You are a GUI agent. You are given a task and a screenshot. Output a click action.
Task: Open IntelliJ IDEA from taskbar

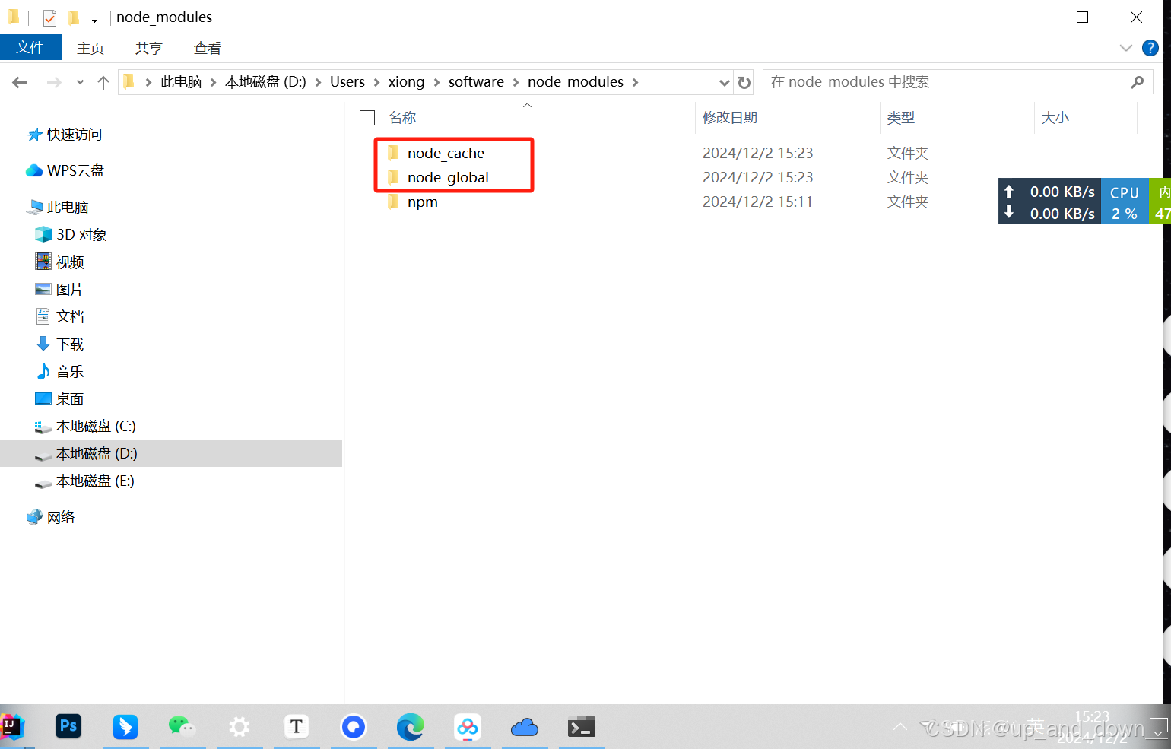tap(11, 727)
